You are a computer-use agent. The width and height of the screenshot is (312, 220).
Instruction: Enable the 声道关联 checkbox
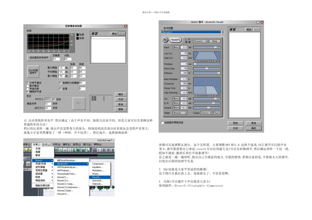[x=28, y=89]
